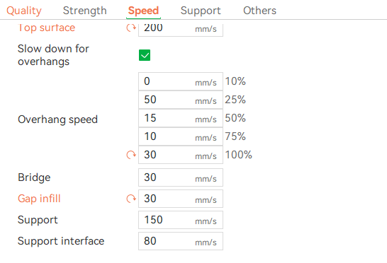This screenshot has width=387, height=263.
Task: Click the Gap infill speed input
Action: 181,199
